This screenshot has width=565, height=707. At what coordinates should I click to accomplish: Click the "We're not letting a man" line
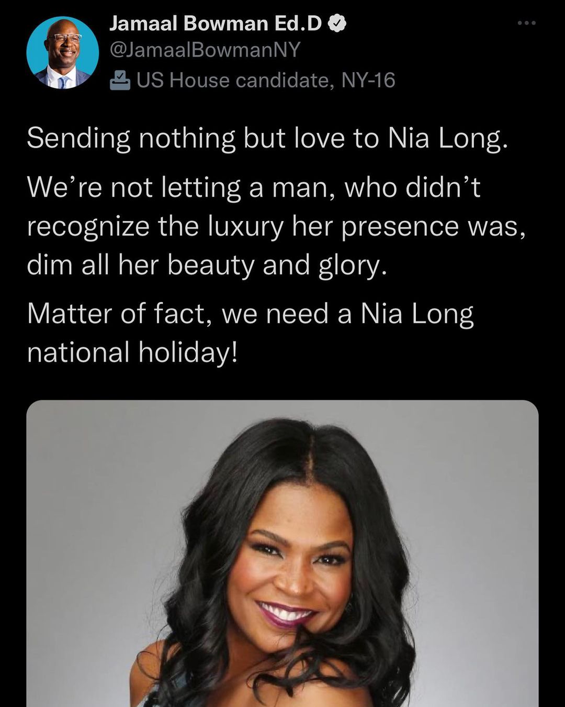coord(254,187)
